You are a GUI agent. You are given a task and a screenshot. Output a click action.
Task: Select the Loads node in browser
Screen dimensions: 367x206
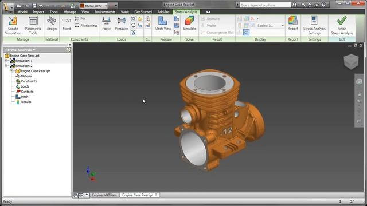click(x=22, y=86)
